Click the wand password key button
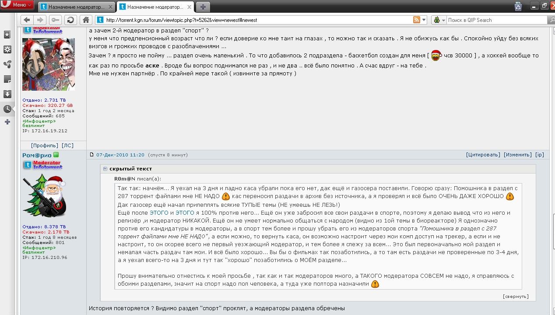This screenshot has height=315, width=555. tap(55, 20)
